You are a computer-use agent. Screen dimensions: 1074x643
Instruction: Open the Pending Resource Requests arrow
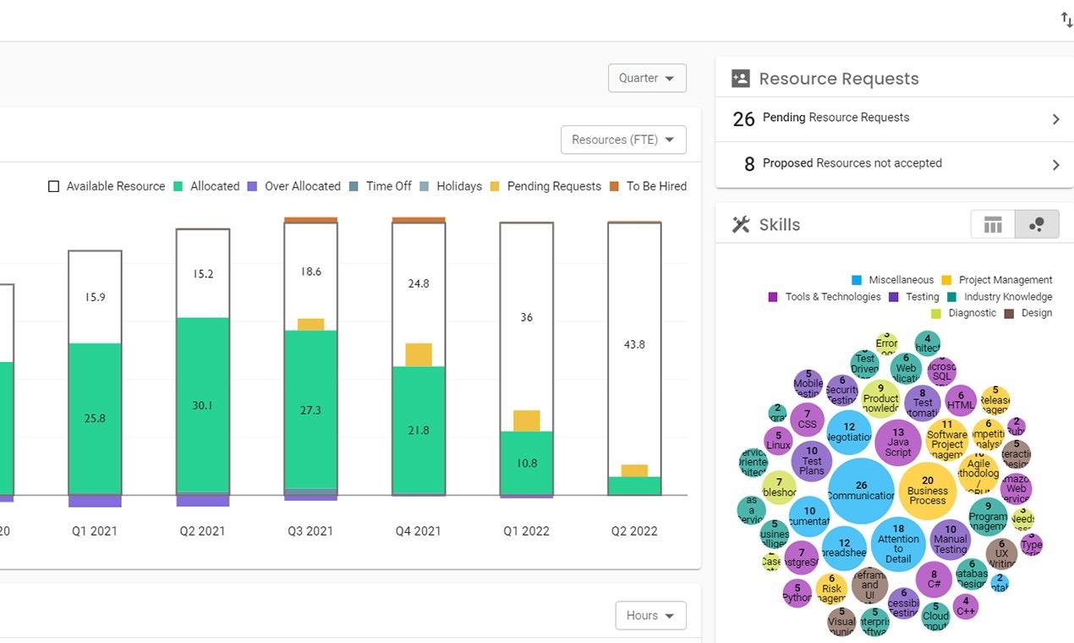1055,119
